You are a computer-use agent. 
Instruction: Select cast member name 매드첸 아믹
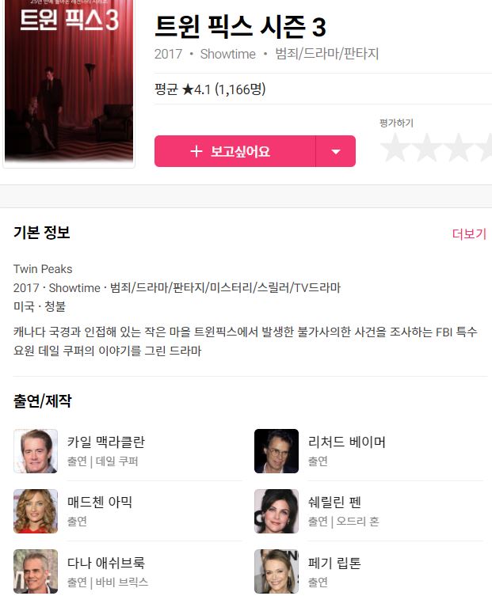click(x=100, y=503)
